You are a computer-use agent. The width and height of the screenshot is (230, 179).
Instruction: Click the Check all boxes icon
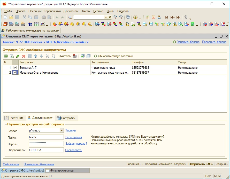tap(82, 56)
